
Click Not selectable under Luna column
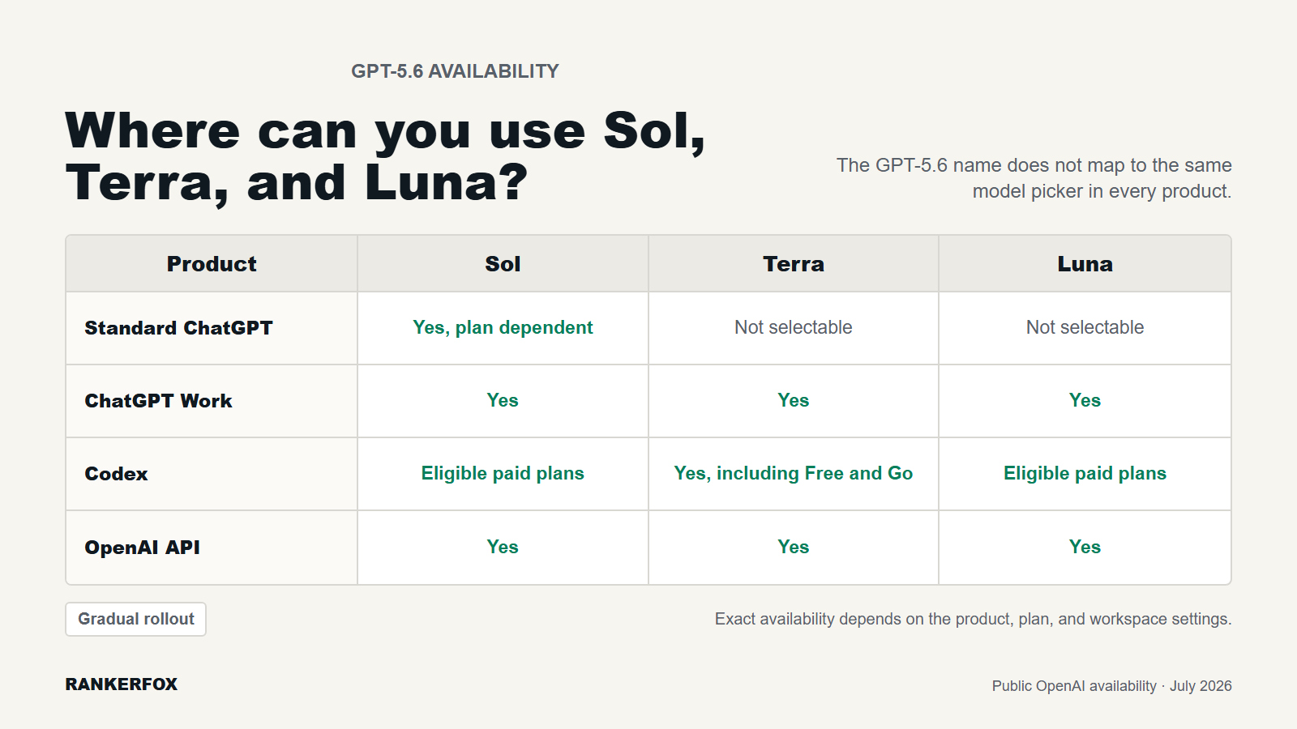pyautogui.click(x=1085, y=327)
